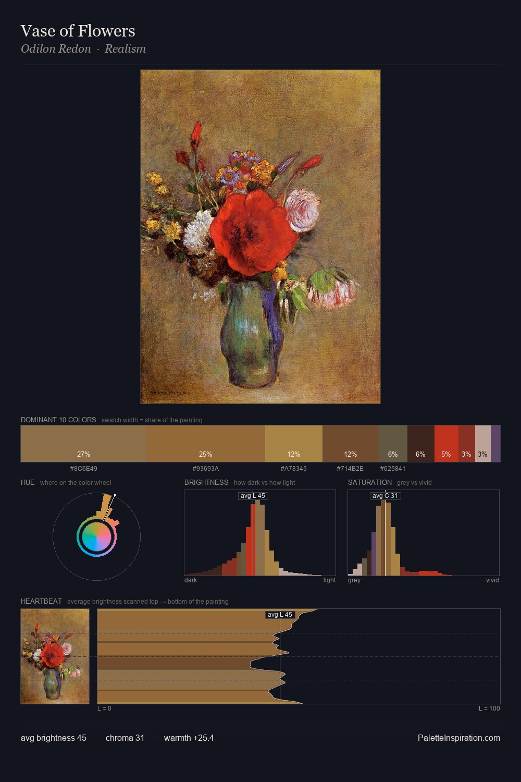
Task: Click the 'SATURATION' section heading
Action: pyautogui.click(x=370, y=482)
